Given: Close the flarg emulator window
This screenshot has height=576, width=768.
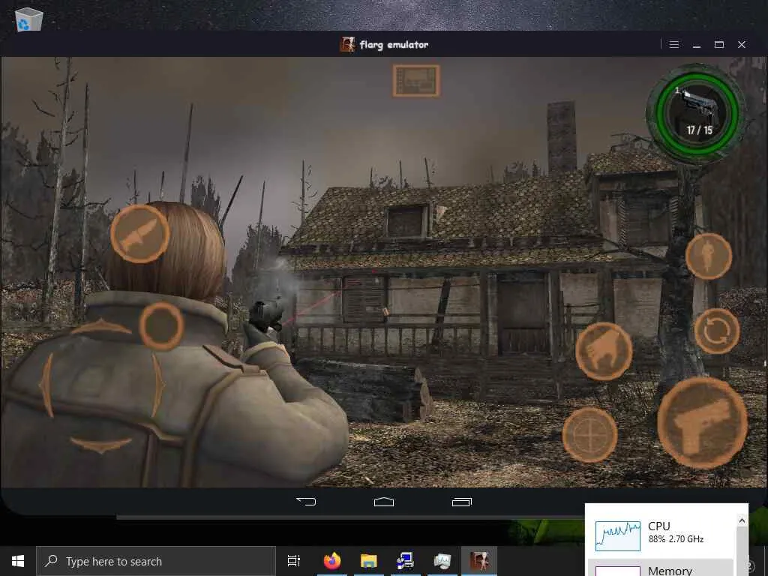Looking at the screenshot, I should pyautogui.click(x=742, y=44).
